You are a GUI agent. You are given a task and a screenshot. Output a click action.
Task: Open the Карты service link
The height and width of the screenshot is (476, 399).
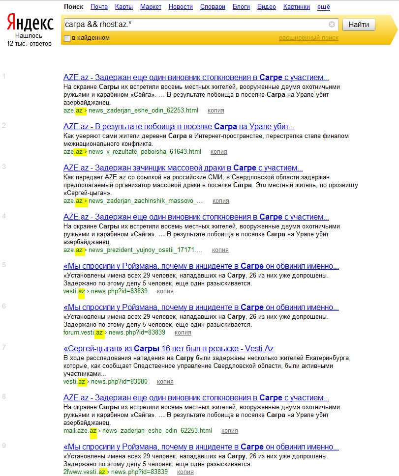(x=124, y=7)
